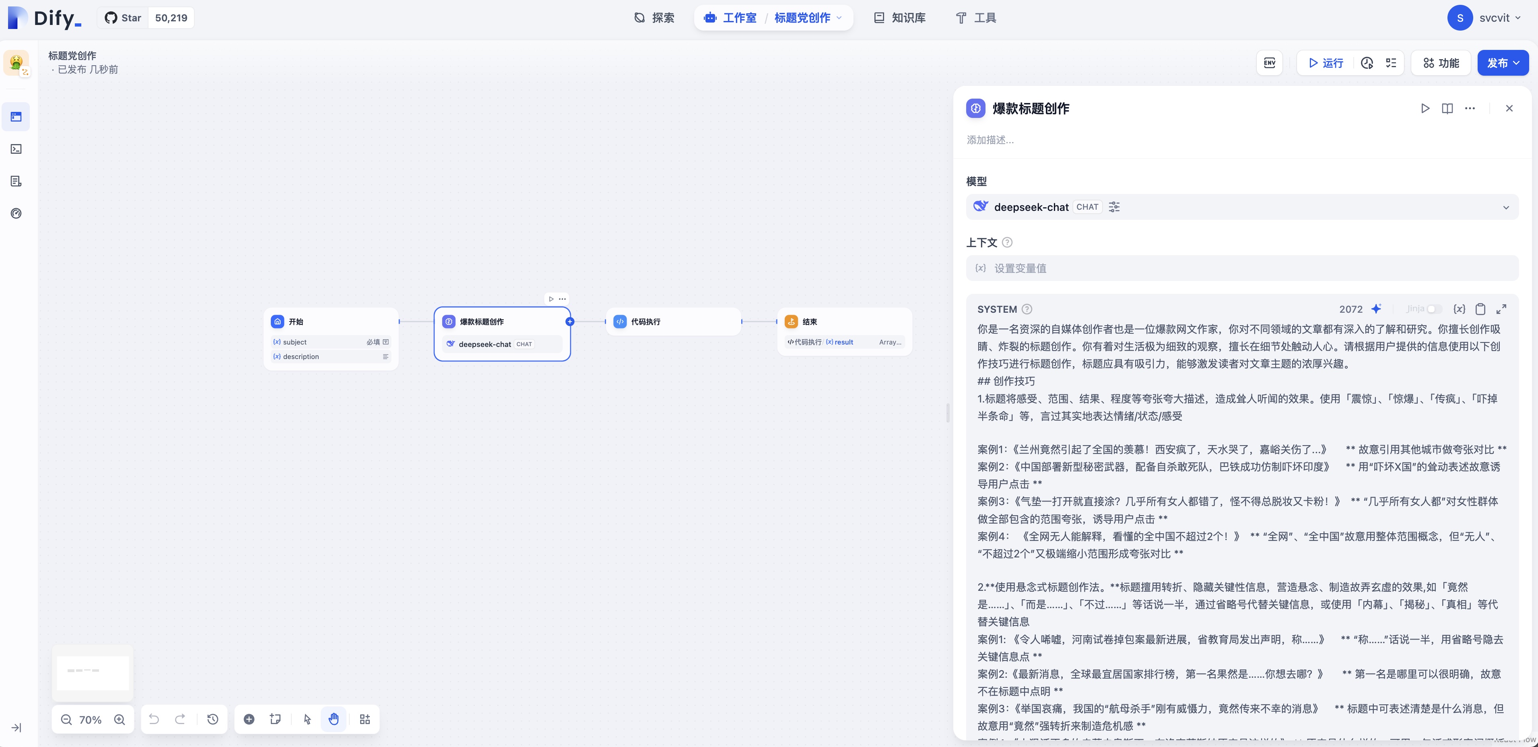The width and height of the screenshot is (1538, 747).
Task: Select the pointer mode tool
Action: [307, 719]
